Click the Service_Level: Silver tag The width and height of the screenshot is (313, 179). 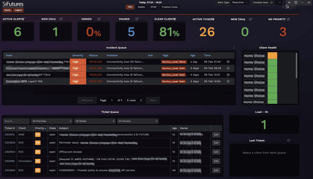174,62
